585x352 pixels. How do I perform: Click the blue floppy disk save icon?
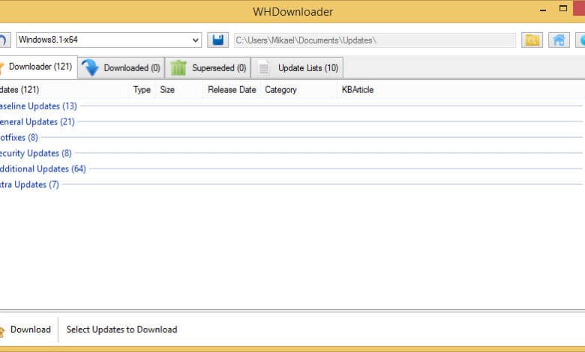(x=218, y=40)
